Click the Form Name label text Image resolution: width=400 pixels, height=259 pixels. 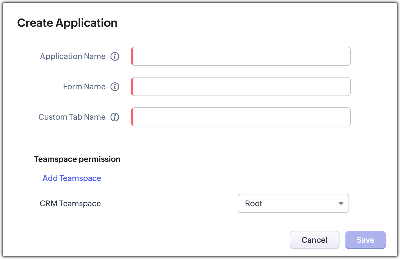pos(84,87)
